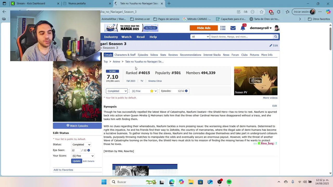
Task: Click the Hide Ads button
Action: click(x=204, y=28)
